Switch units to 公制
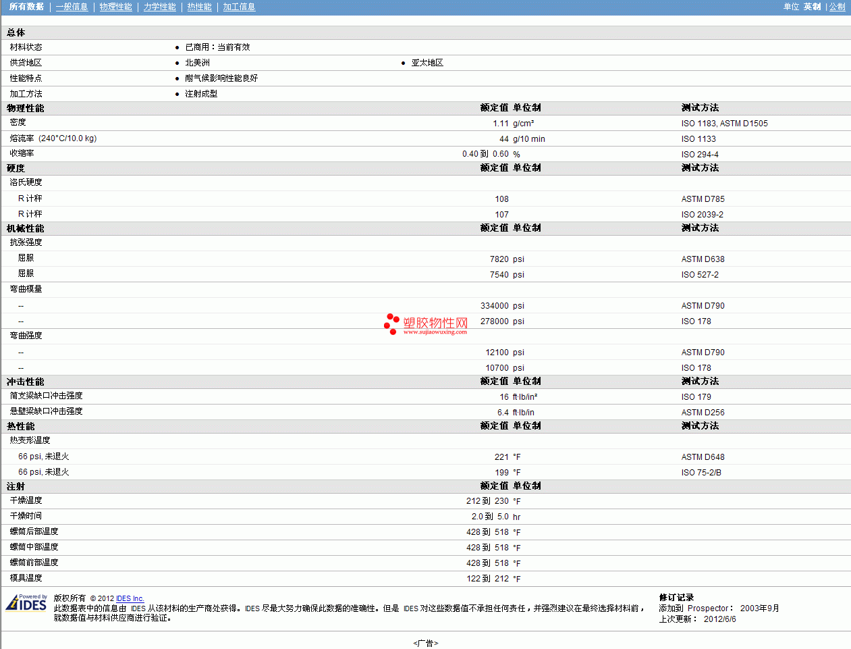The image size is (851, 649). tap(837, 7)
